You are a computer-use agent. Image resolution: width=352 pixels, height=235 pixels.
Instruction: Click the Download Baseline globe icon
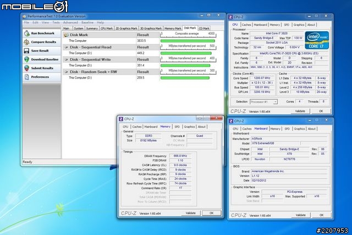pos(27,59)
